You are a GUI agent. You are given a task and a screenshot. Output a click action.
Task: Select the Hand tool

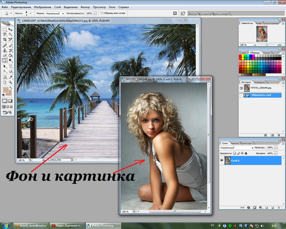tap(4, 82)
